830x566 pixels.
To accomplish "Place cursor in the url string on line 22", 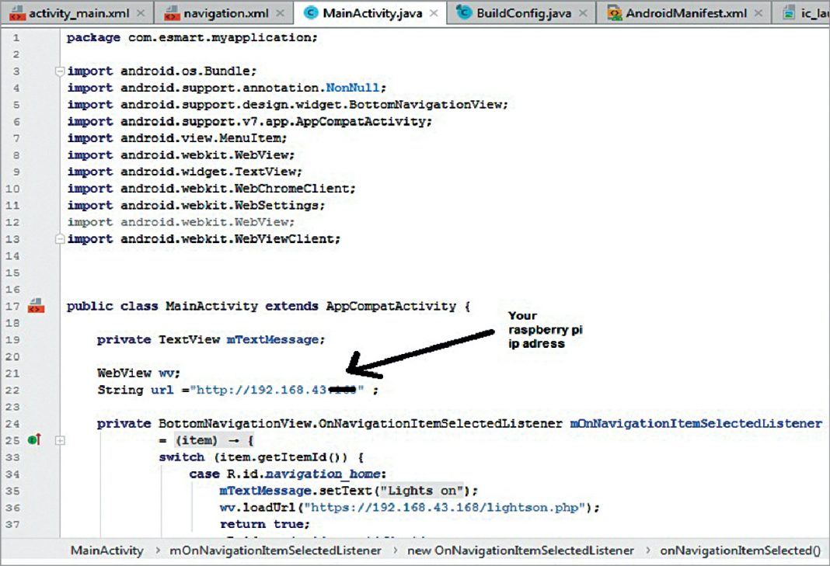I will (x=264, y=390).
